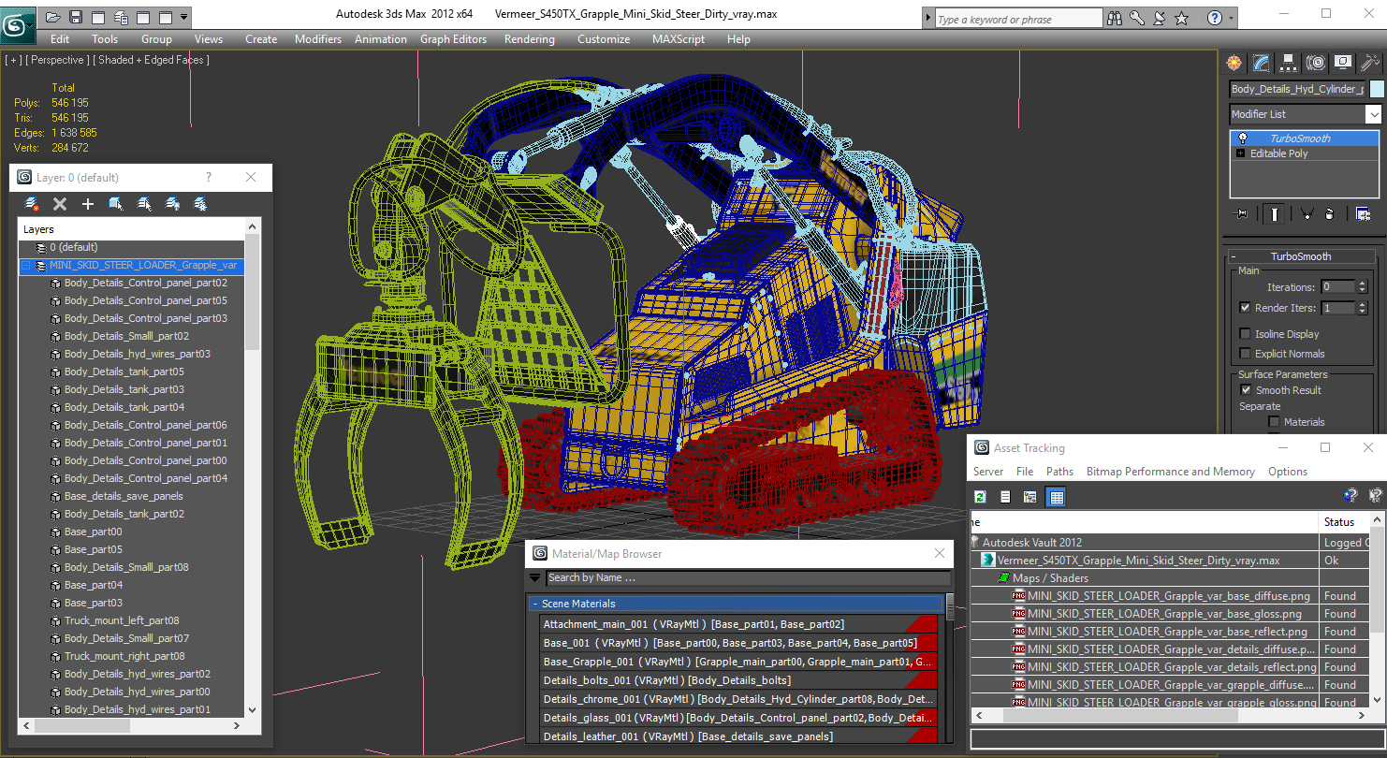Collapse MINI_SKID_STEER_LOADER_Grapple_var layer tree
1387x758 pixels.
[26, 266]
